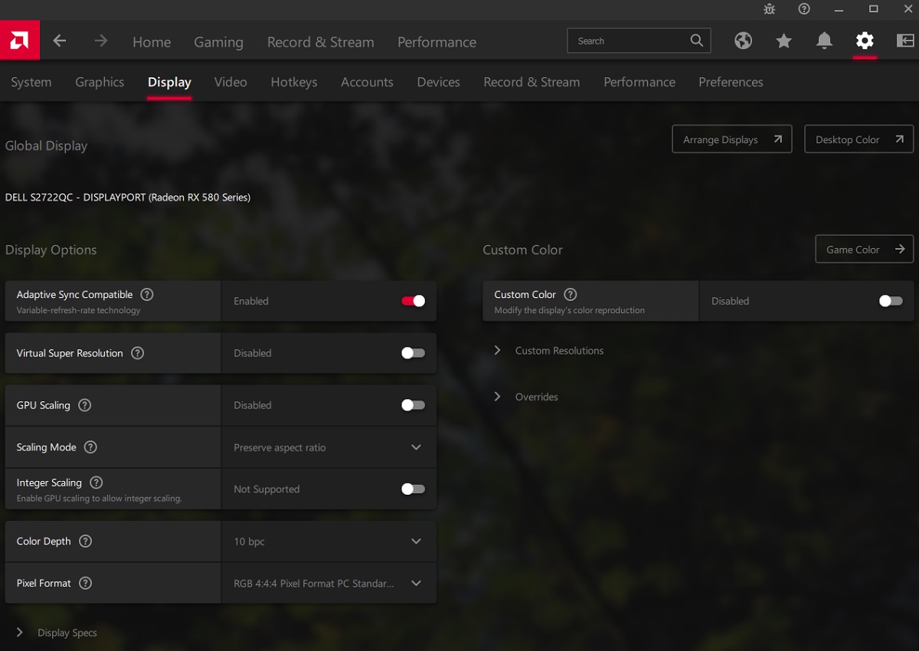The width and height of the screenshot is (919, 651).
Task: Enable Virtual Super Resolution toggle
Action: [x=413, y=353]
